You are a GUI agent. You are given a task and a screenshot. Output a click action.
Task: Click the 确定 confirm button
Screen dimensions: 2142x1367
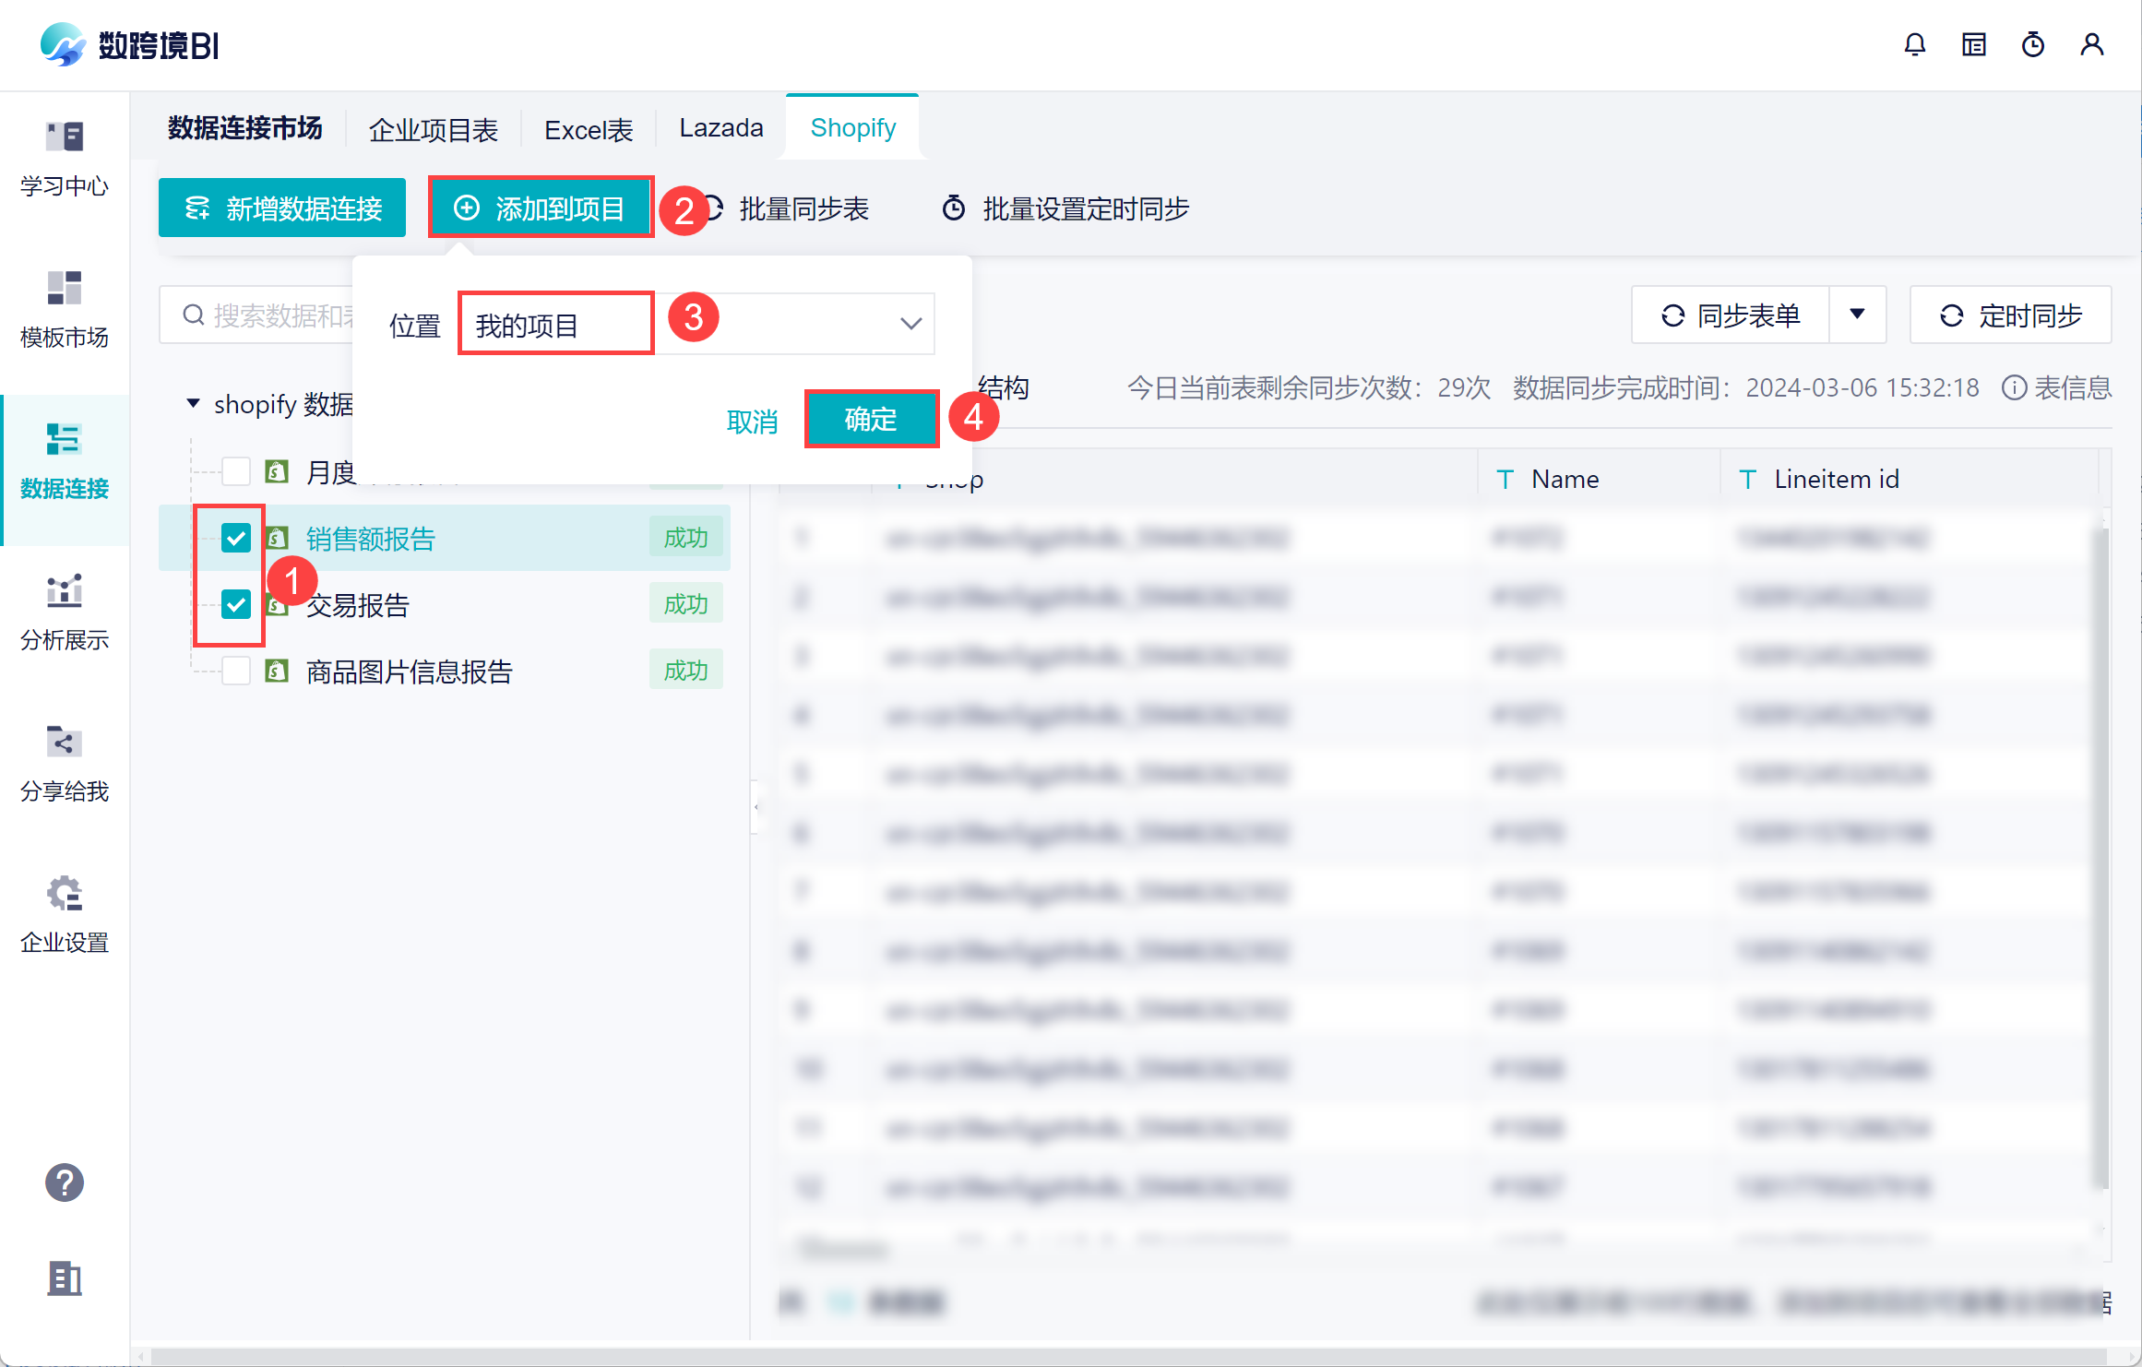tap(871, 420)
